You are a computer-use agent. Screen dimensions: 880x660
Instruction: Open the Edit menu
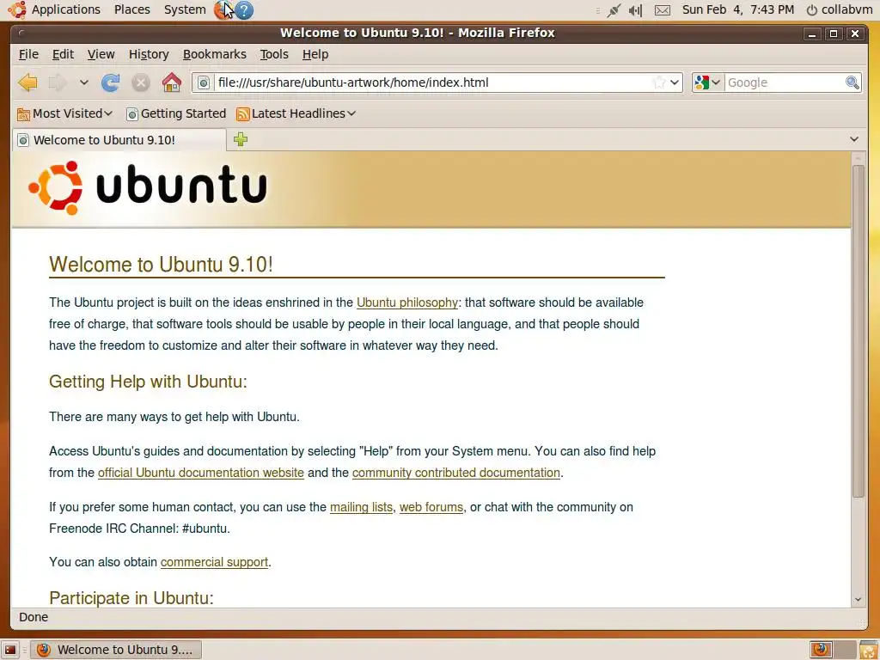63,54
